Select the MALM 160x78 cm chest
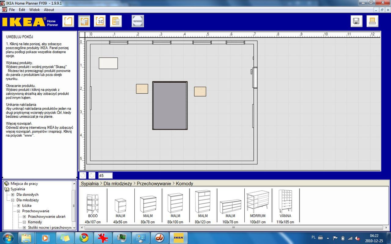 point(230,206)
